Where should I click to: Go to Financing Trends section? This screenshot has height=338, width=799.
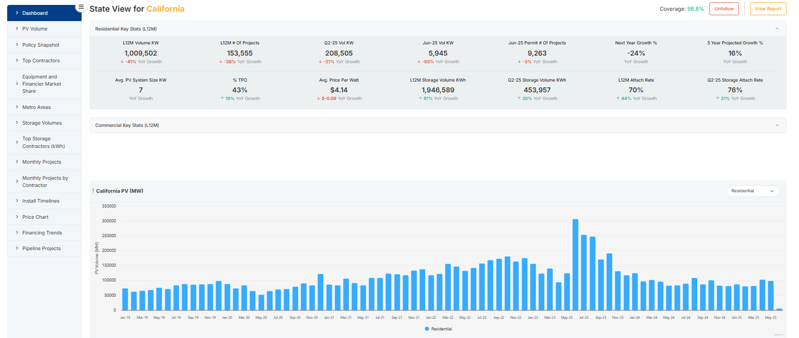tap(42, 233)
